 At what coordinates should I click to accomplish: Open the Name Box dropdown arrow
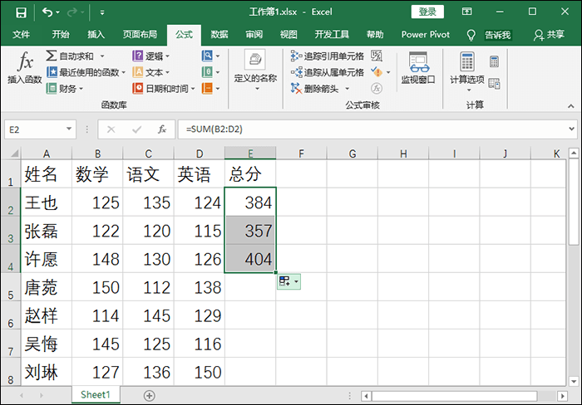[69, 129]
